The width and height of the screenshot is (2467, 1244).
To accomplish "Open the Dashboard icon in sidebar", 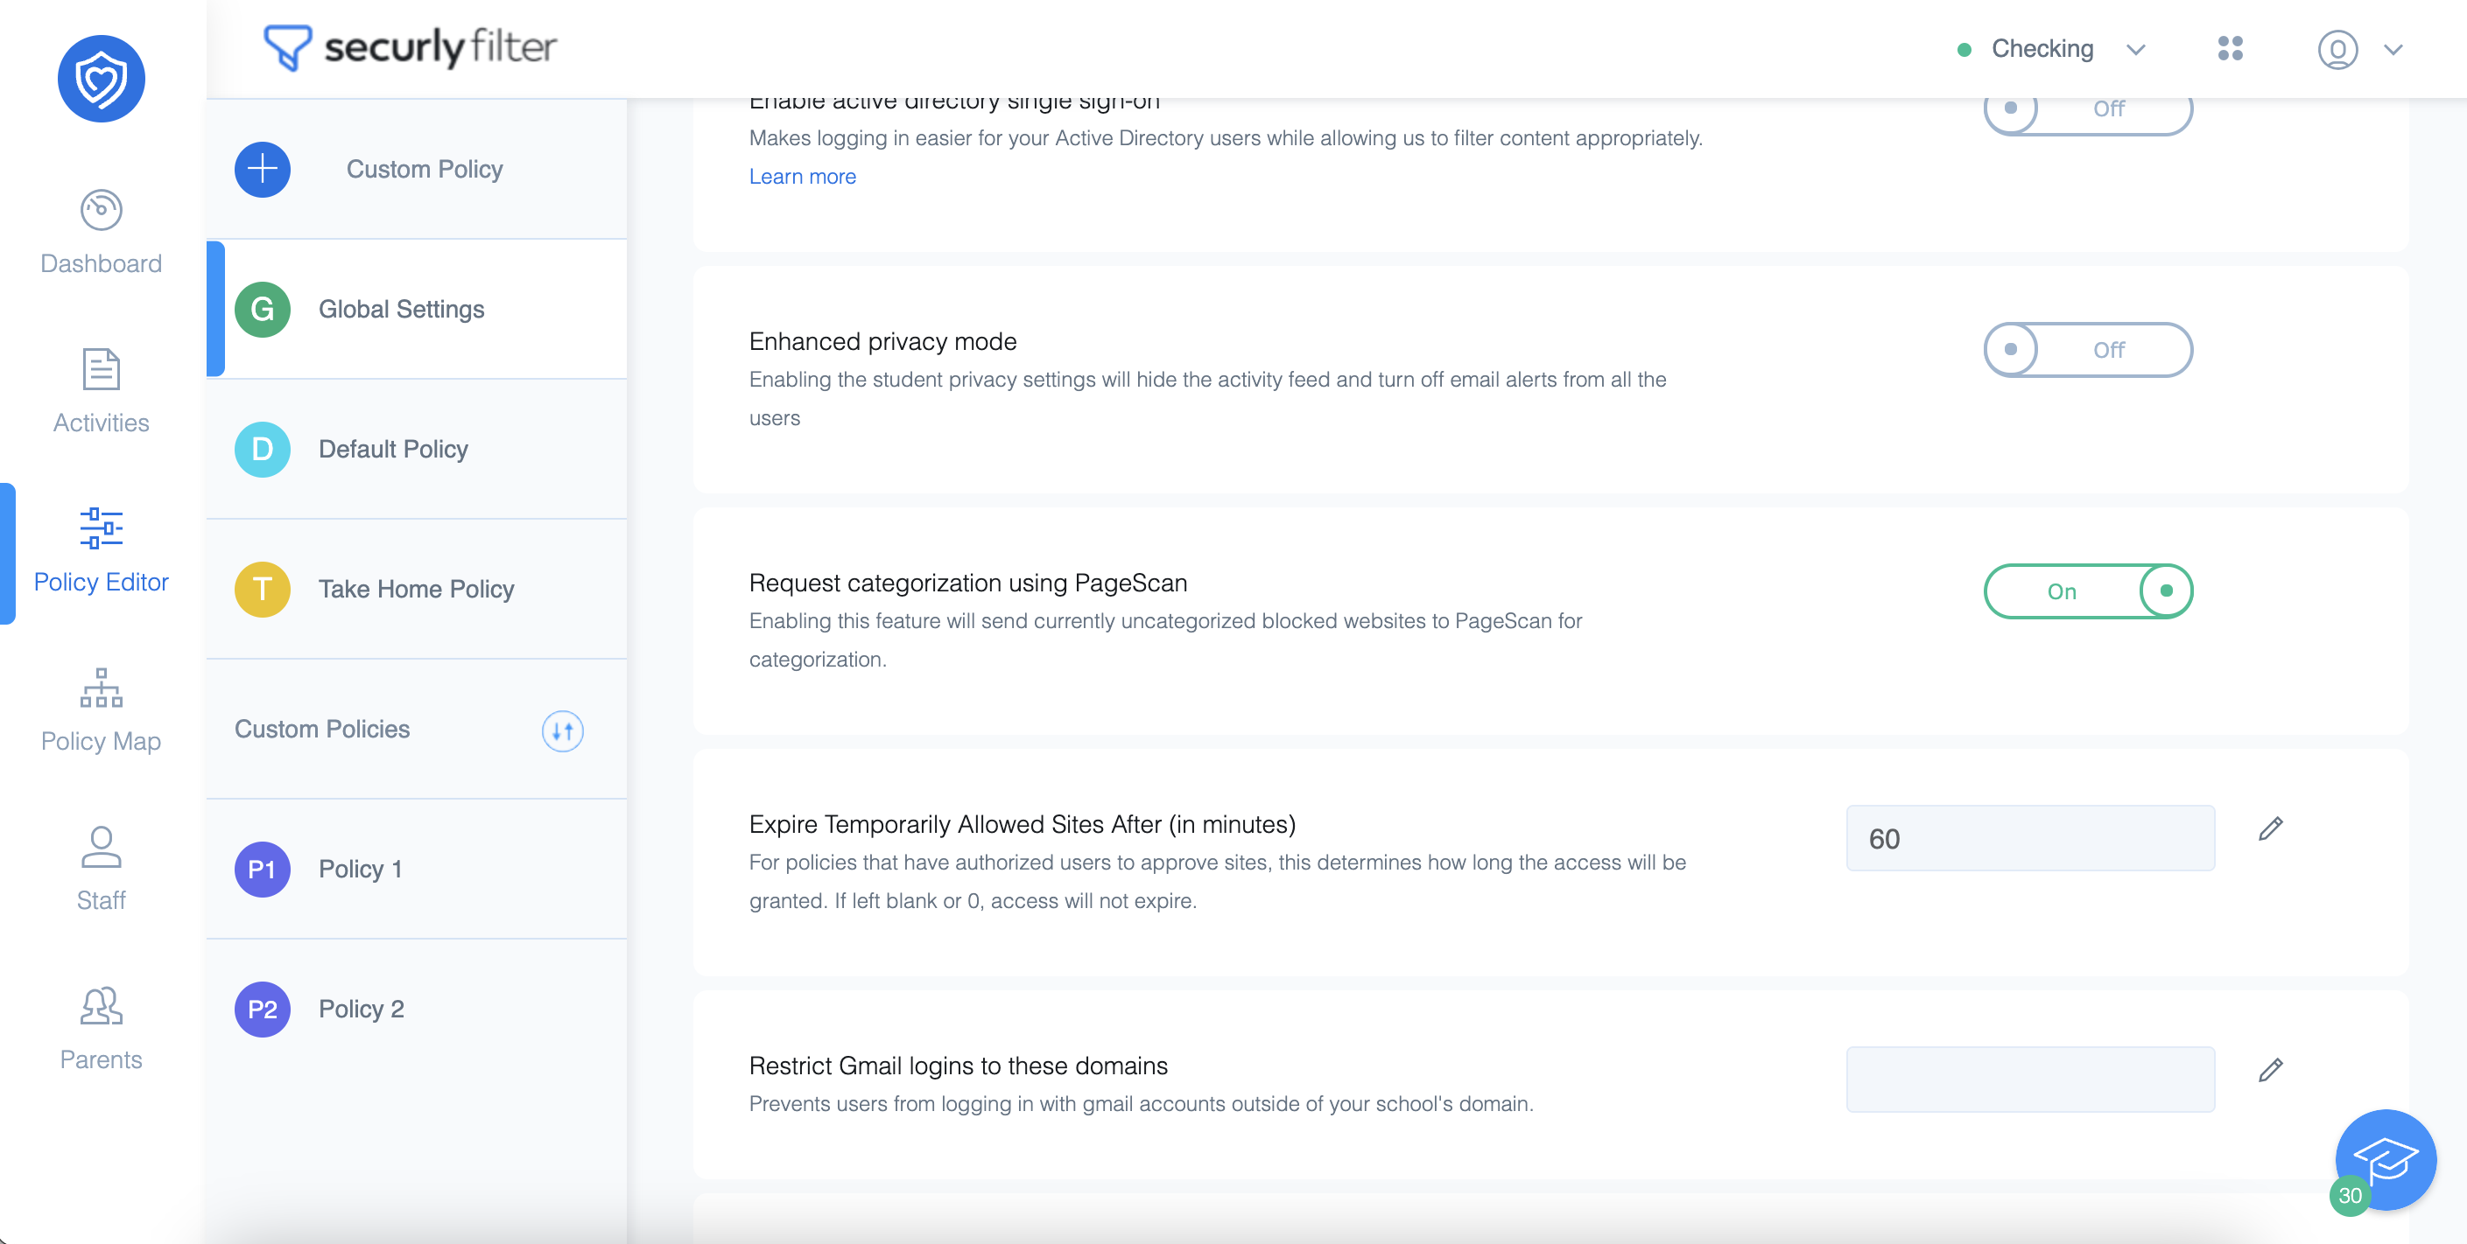I will (x=101, y=210).
